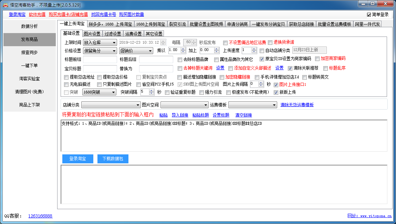Open 阿里一件代发 tab
The height and width of the screenshot is (224, 396).
[x=367, y=24]
